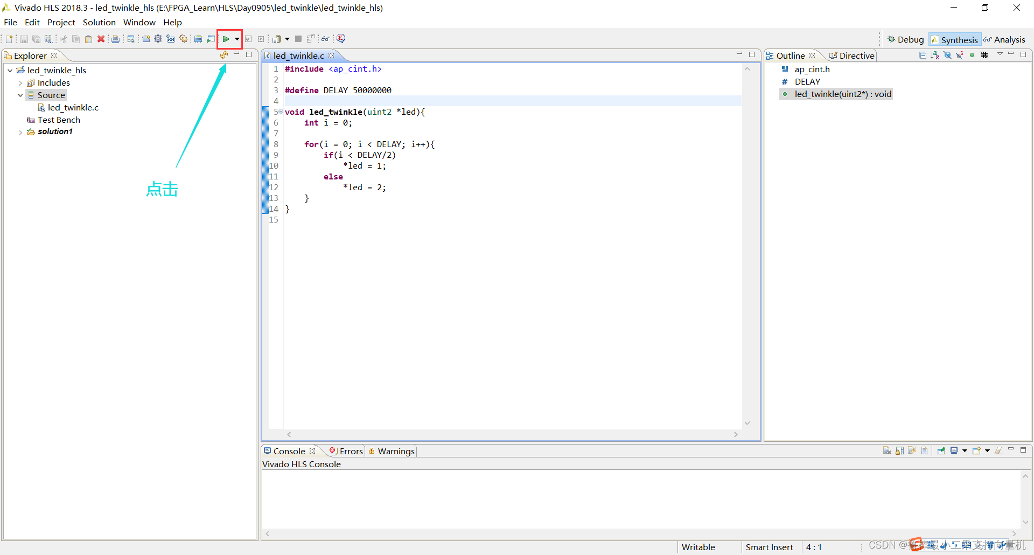Open the dropdown arrow next to Run Synthesis
The width and height of the screenshot is (1034, 555).
click(237, 39)
